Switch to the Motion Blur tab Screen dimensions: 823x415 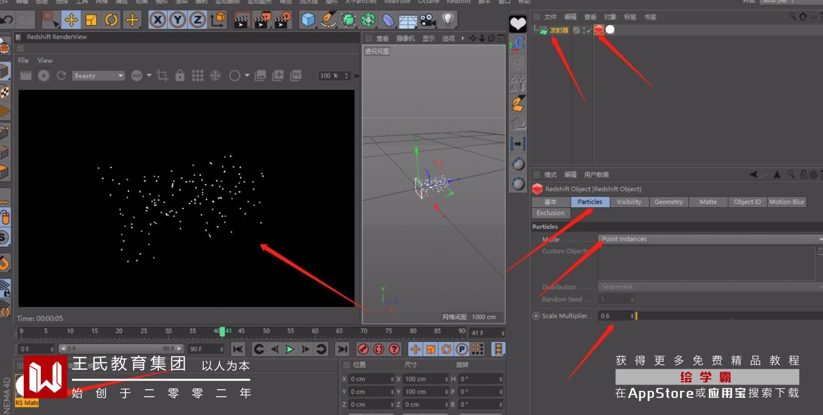[787, 202]
